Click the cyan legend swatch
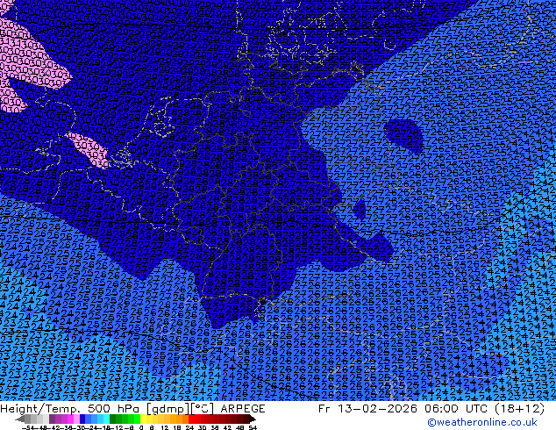 coord(107,419)
